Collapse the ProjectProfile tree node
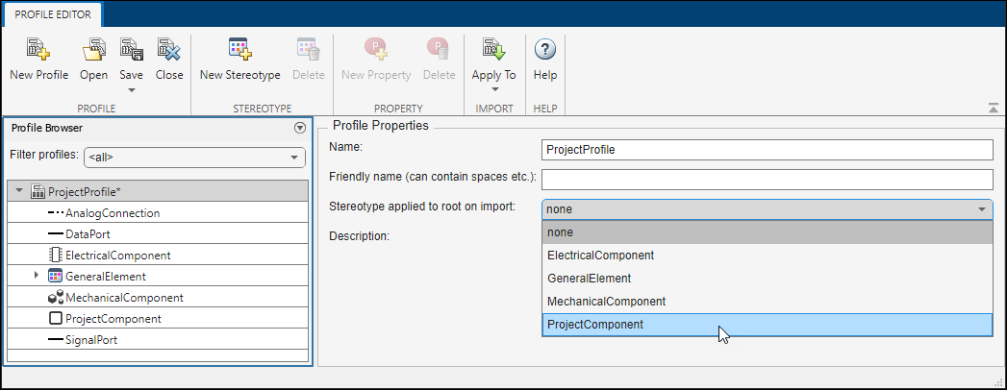The width and height of the screenshot is (1007, 390). point(19,191)
